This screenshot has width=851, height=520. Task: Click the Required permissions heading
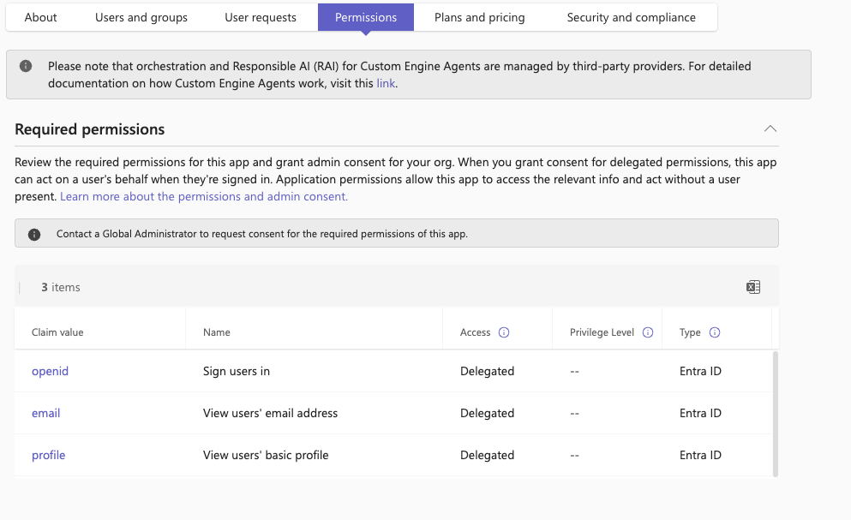[89, 129]
